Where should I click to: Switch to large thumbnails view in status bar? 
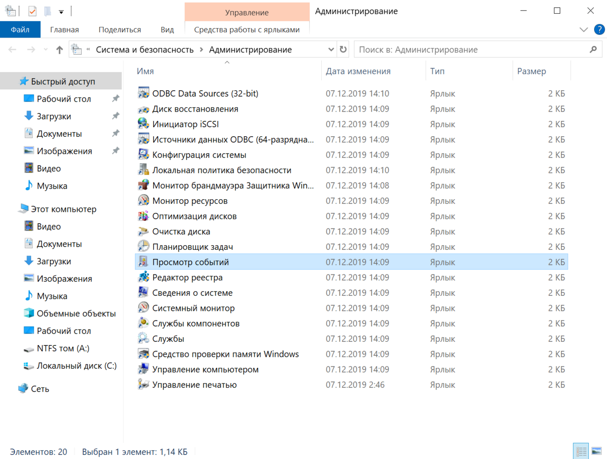[x=597, y=451]
